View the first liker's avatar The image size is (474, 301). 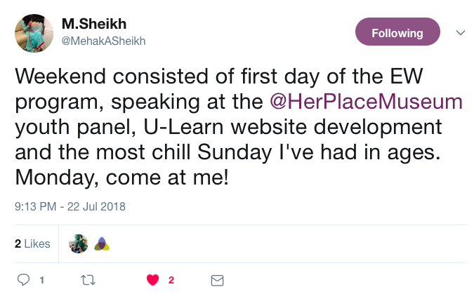tap(78, 243)
